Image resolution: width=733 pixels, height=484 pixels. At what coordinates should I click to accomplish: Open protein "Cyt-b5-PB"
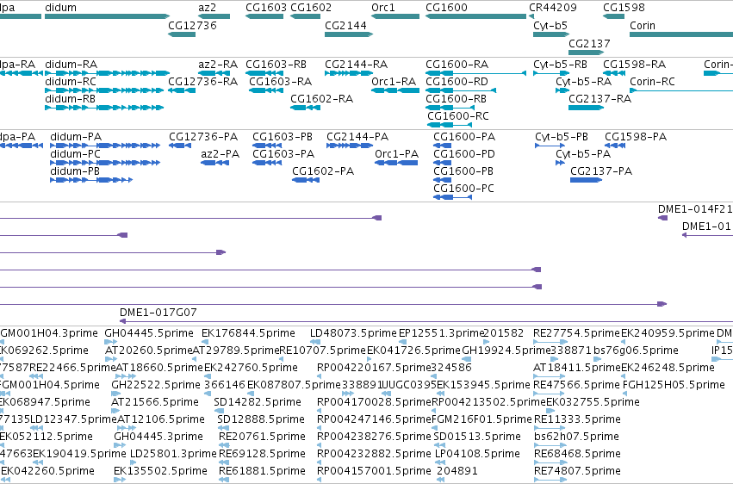tap(550, 146)
